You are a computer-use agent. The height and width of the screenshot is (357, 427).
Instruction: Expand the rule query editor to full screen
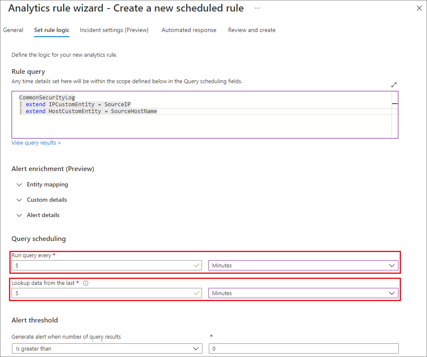pos(394,84)
